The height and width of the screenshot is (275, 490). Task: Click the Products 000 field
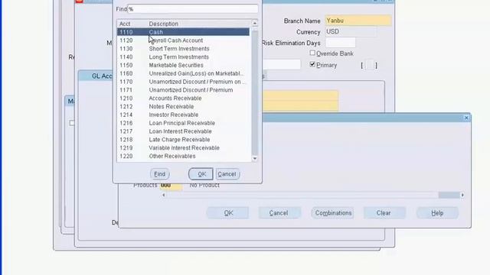click(171, 185)
